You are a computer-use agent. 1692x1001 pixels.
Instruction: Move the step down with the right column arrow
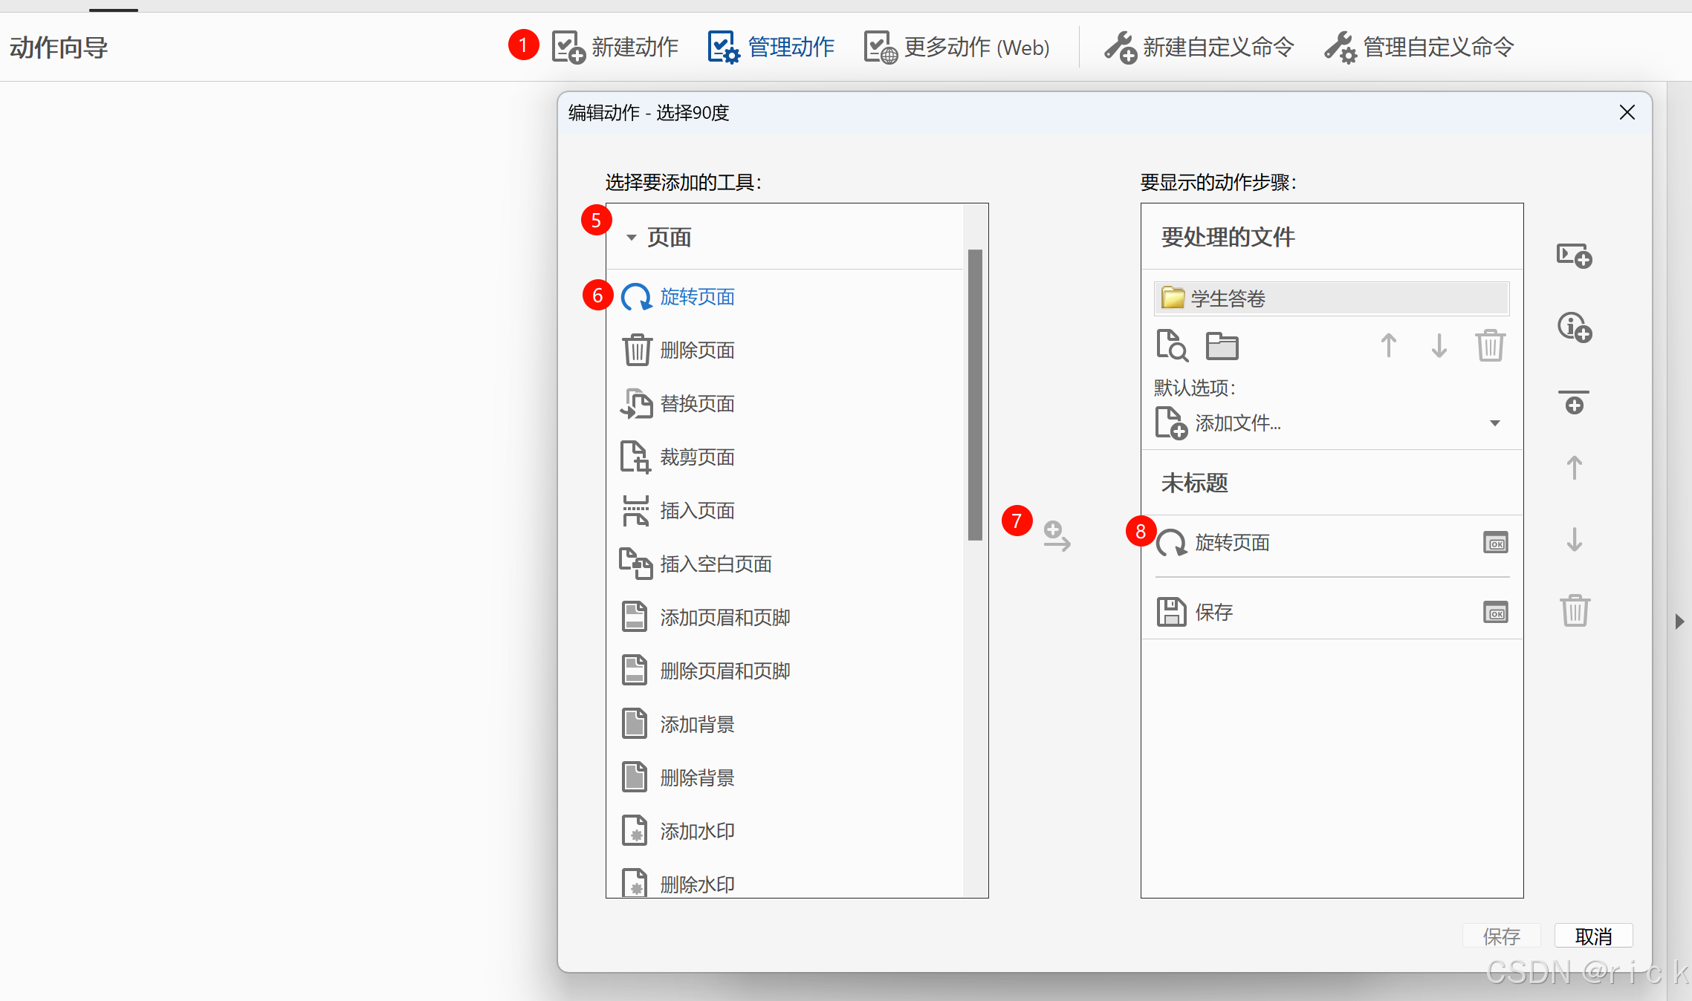tap(1574, 540)
